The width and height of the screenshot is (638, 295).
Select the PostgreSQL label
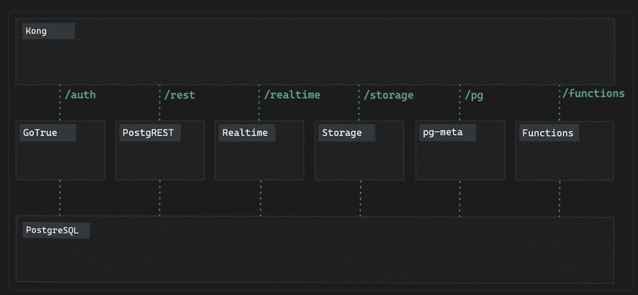click(52, 230)
